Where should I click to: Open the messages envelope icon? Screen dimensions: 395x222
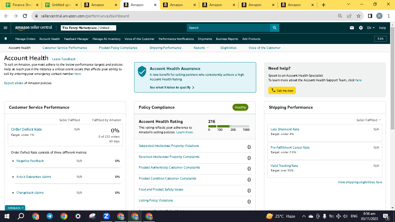click(x=352, y=28)
